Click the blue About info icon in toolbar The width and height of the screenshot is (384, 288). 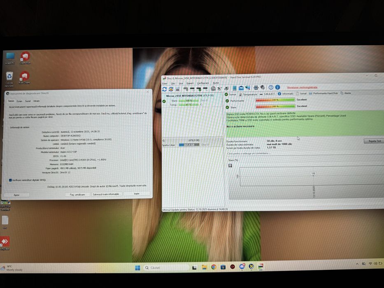coord(277,87)
